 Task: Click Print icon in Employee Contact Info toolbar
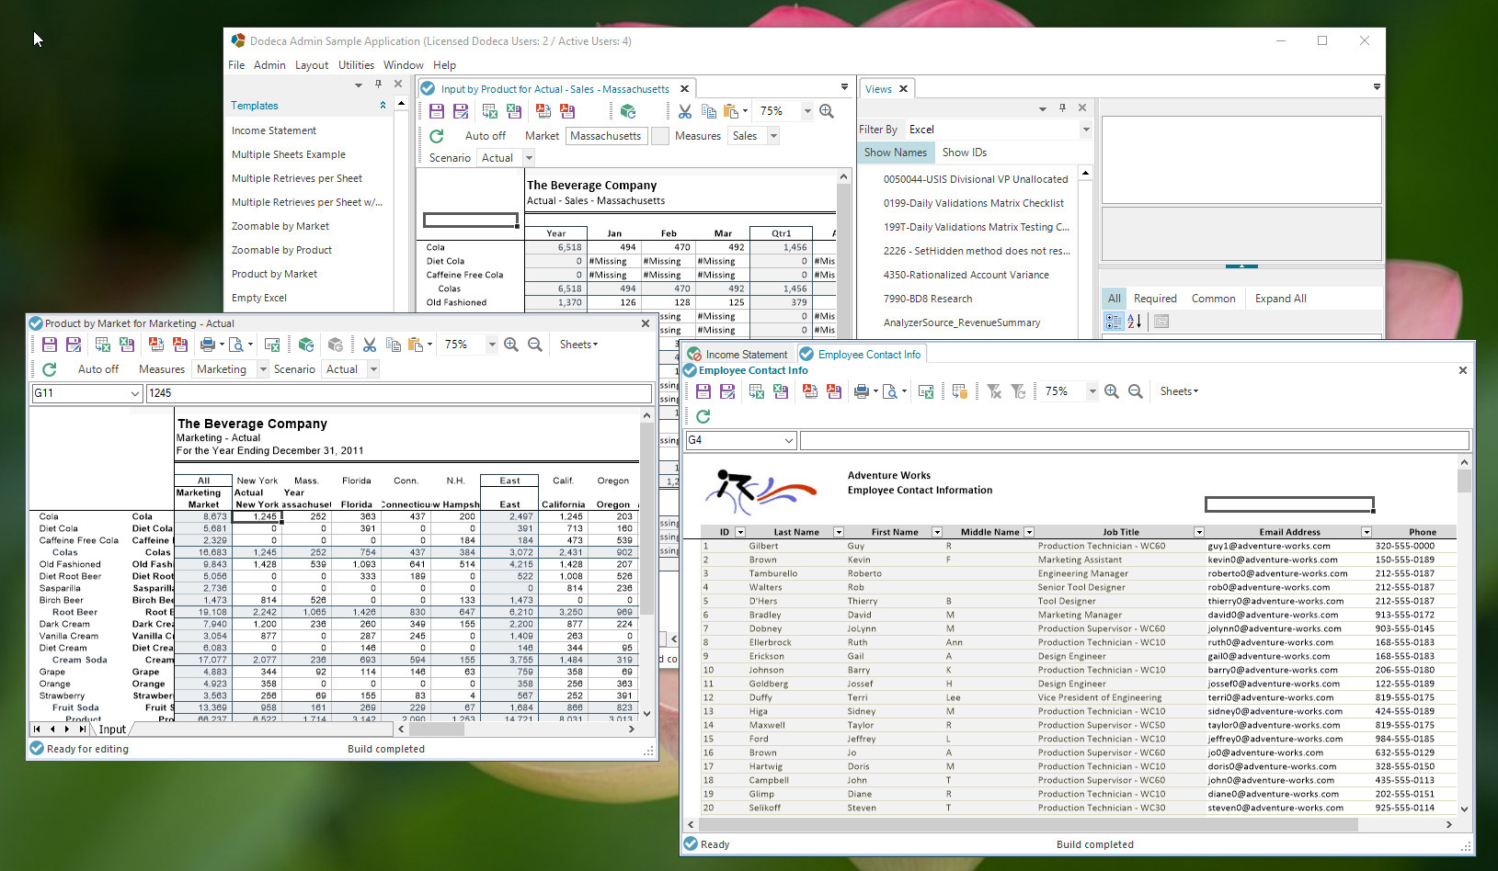pyautogui.click(x=862, y=391)
